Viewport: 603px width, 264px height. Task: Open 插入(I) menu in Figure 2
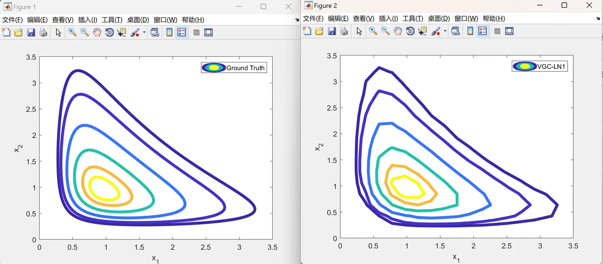click(389, 19)
